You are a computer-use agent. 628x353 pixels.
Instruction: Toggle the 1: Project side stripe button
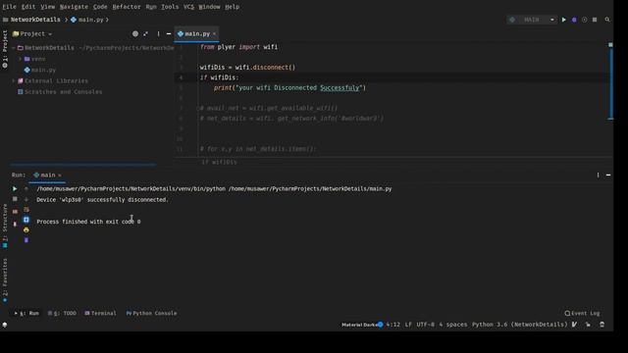[5, 49]
